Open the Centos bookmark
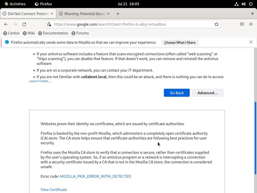The image size is (257, 193). point(11,33)
